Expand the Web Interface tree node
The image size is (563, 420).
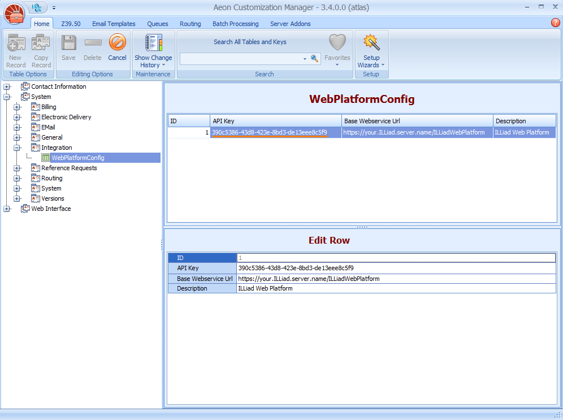[7, 209]
